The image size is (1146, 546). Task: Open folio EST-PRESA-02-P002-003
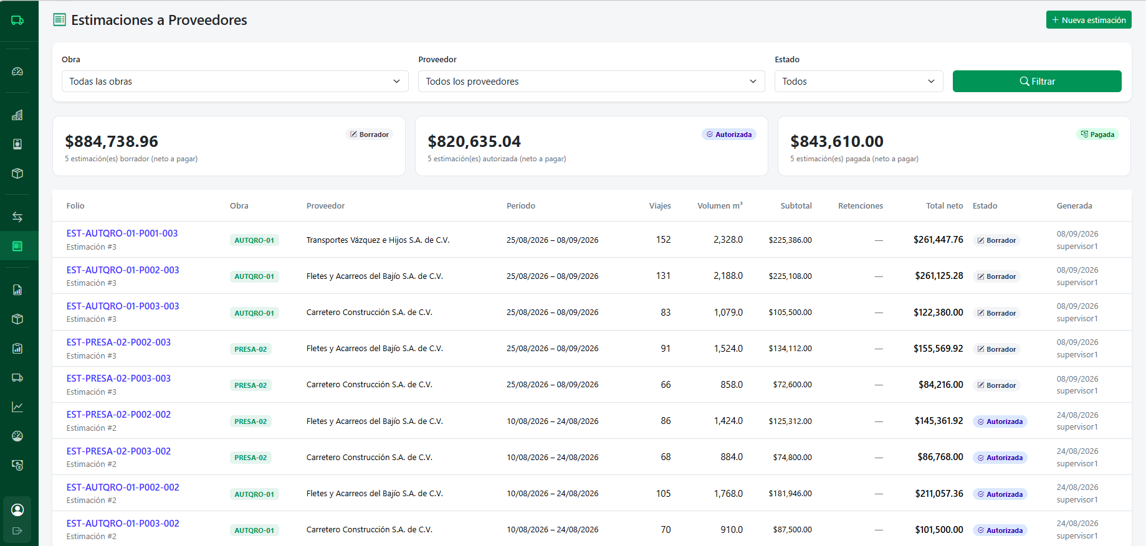(118, 342)
